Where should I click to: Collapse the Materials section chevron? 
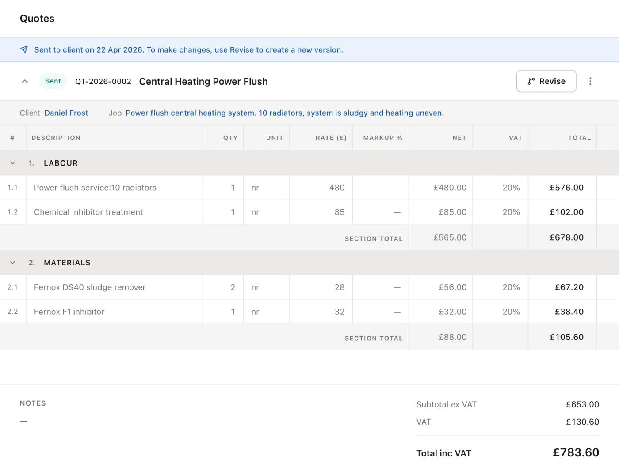point(13,263)
